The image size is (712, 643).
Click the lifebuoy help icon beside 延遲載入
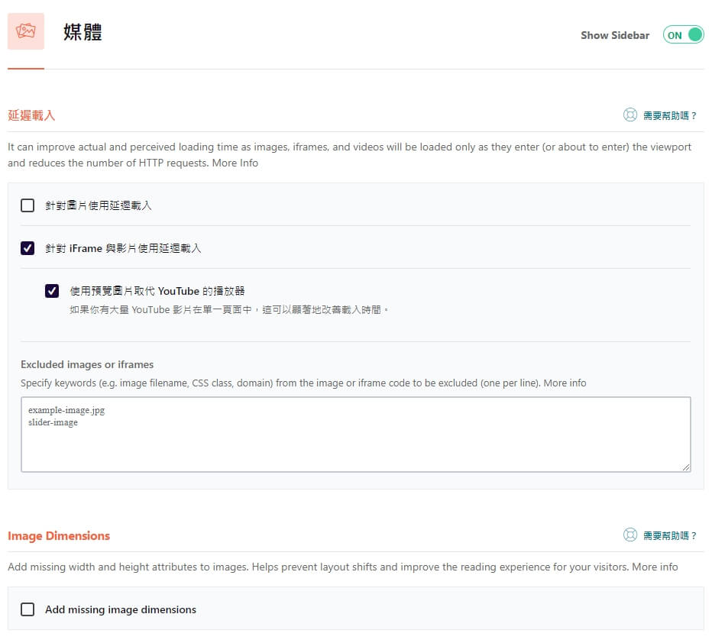coord(629,115)
